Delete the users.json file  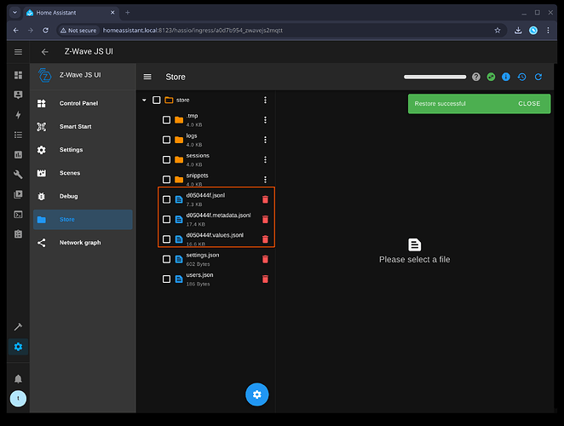(x=265, y=279)
